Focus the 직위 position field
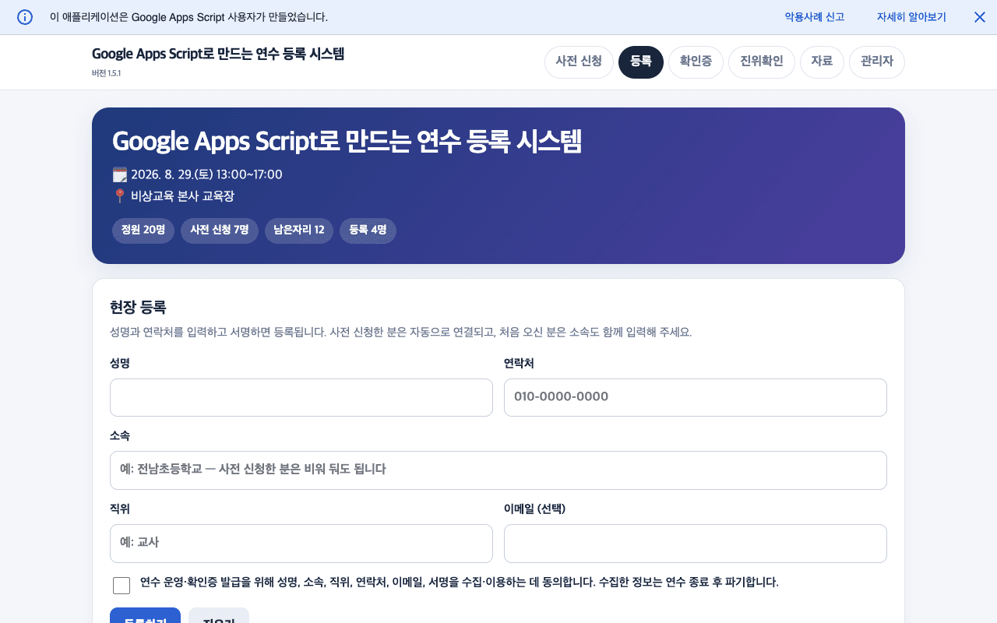This screenshot has height=623, width=997. pyautogui.click(x=301, y=544)
